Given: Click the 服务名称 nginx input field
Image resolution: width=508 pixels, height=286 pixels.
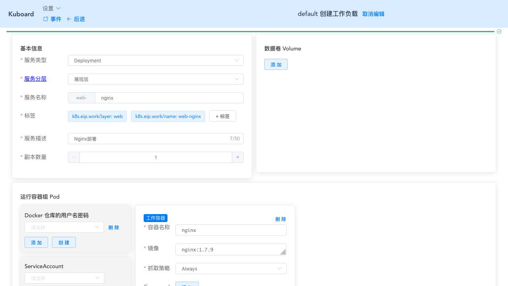Looking at the screenshot, I should point(169,98).
